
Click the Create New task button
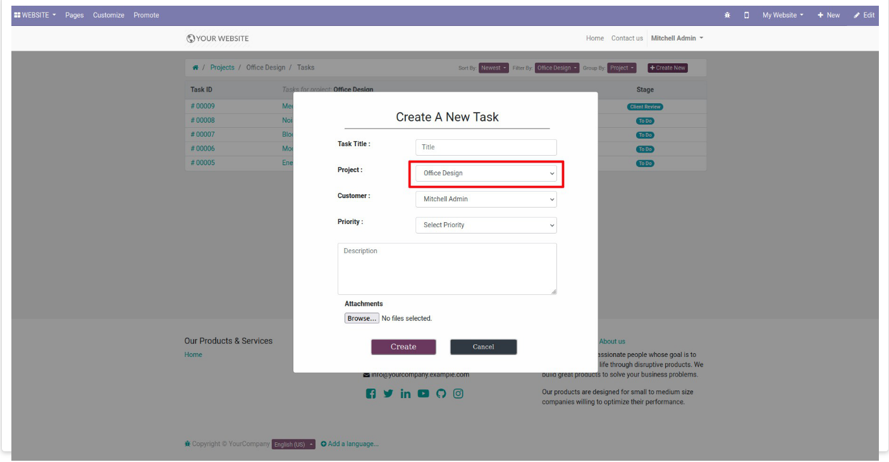tap(668, 68)
